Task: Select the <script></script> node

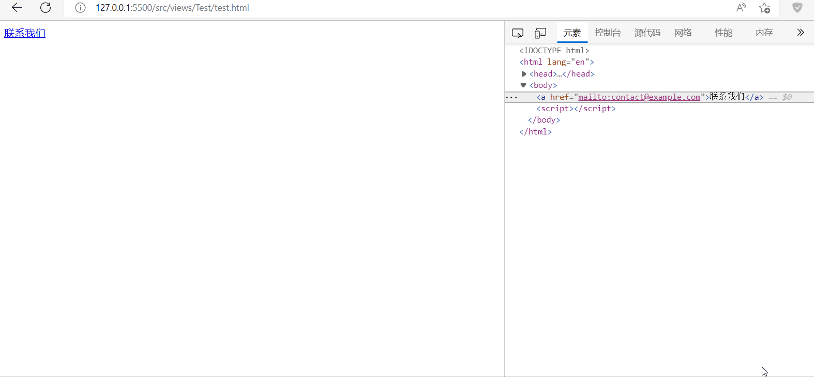Action: tap(576, 109)
